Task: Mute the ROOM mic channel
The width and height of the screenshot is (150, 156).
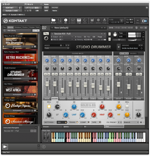Action: click(x=130, y=74)
